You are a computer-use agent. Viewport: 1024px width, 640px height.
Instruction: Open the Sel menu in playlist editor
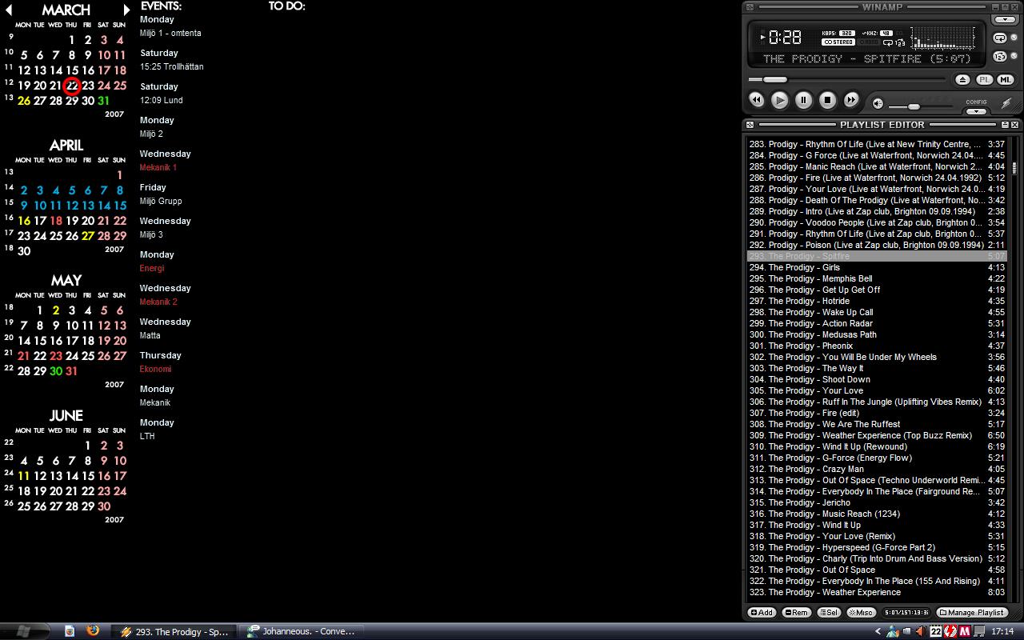click(829, 613)
